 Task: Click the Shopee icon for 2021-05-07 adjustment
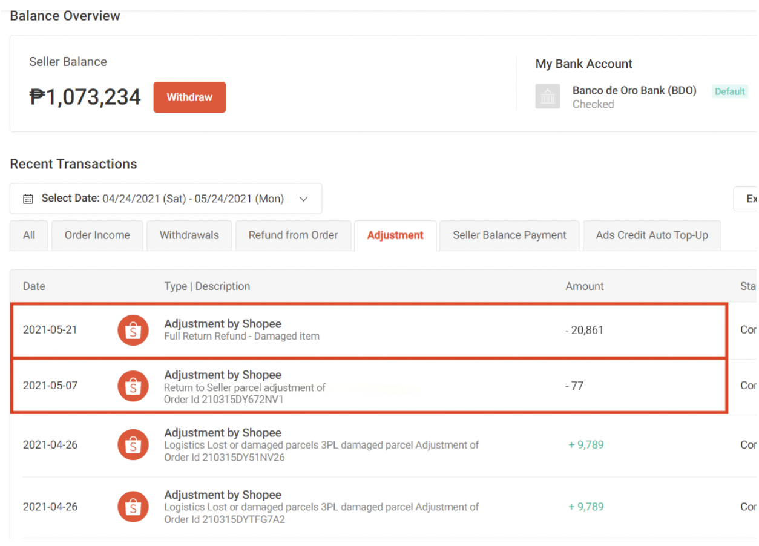(133, 386)
